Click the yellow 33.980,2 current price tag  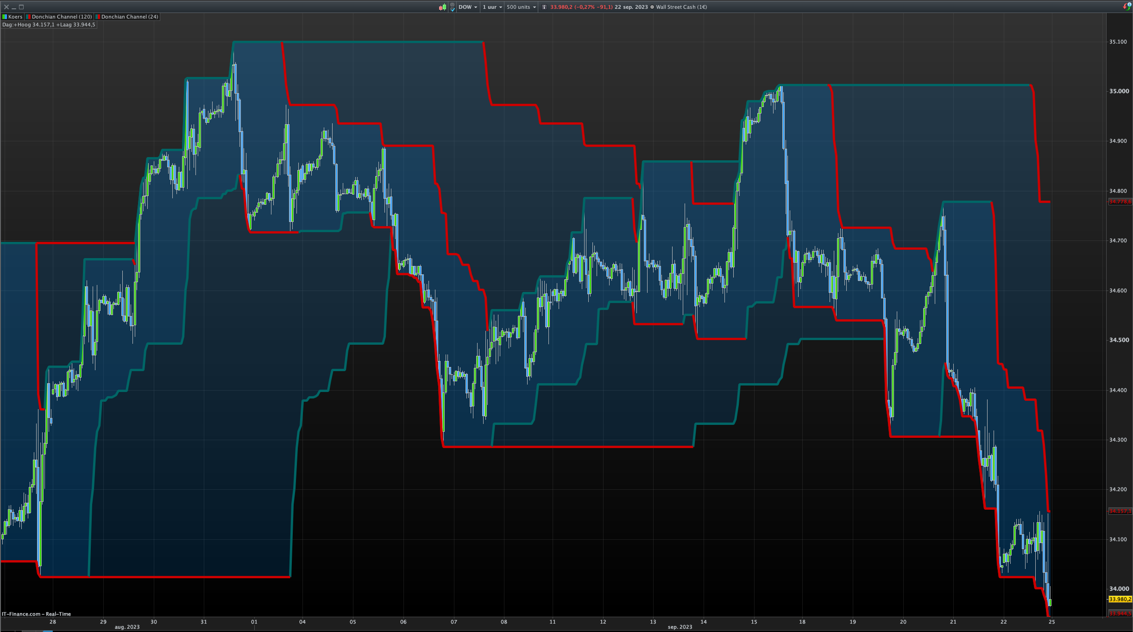click(x=1120, y=599)
